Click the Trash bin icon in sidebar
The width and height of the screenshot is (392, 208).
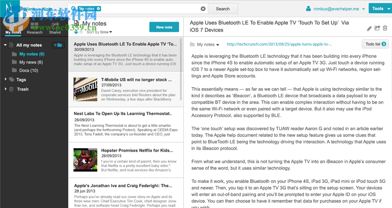pos(12,89)
